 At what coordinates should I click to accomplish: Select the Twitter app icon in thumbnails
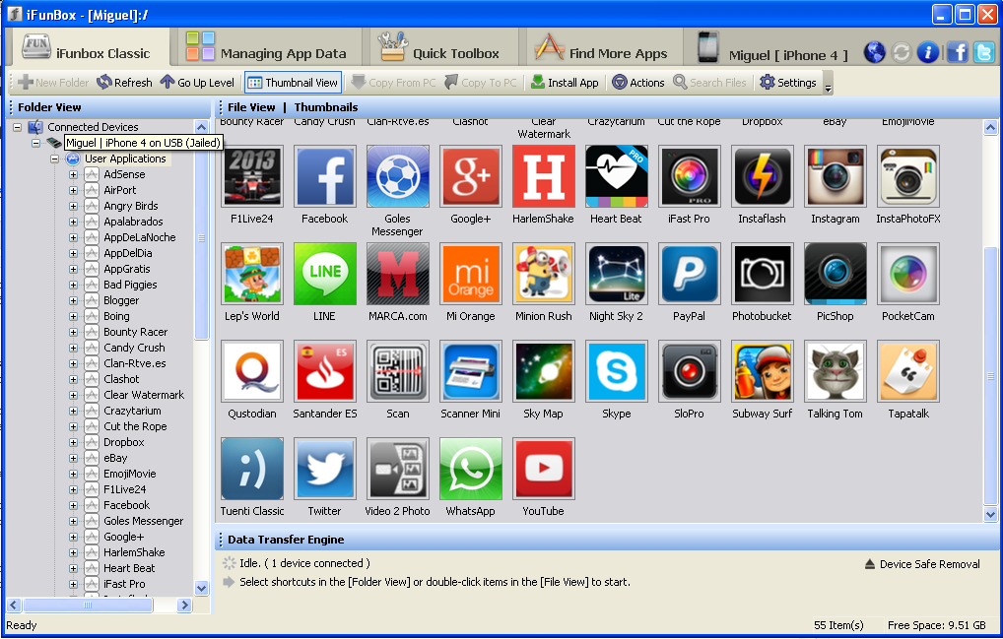[x=324, y=469]
